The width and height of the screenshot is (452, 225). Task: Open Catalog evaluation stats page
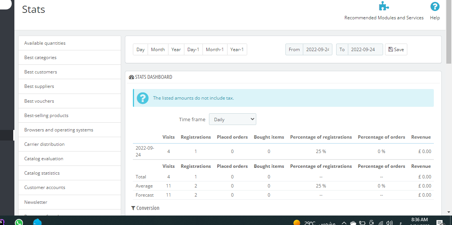point(70,159)
